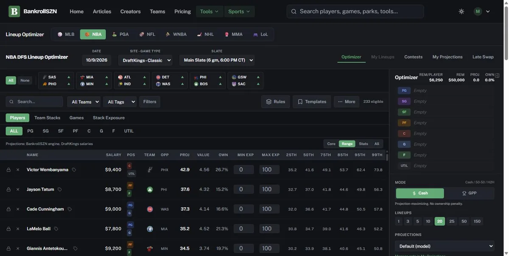Screen dimensions: 509x256
Task: Toggle the SAS vs PHO game filter
Action: pos(56,81)
